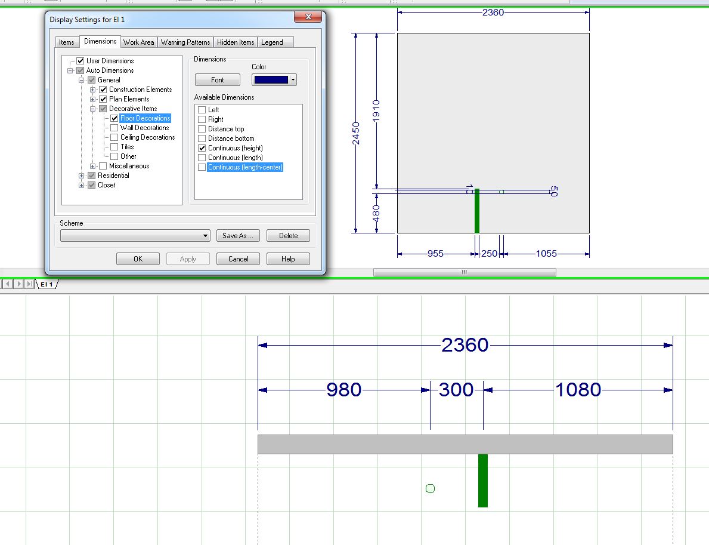
Task: Select the small green circle in plan view
Action: [x=430, y=488]
